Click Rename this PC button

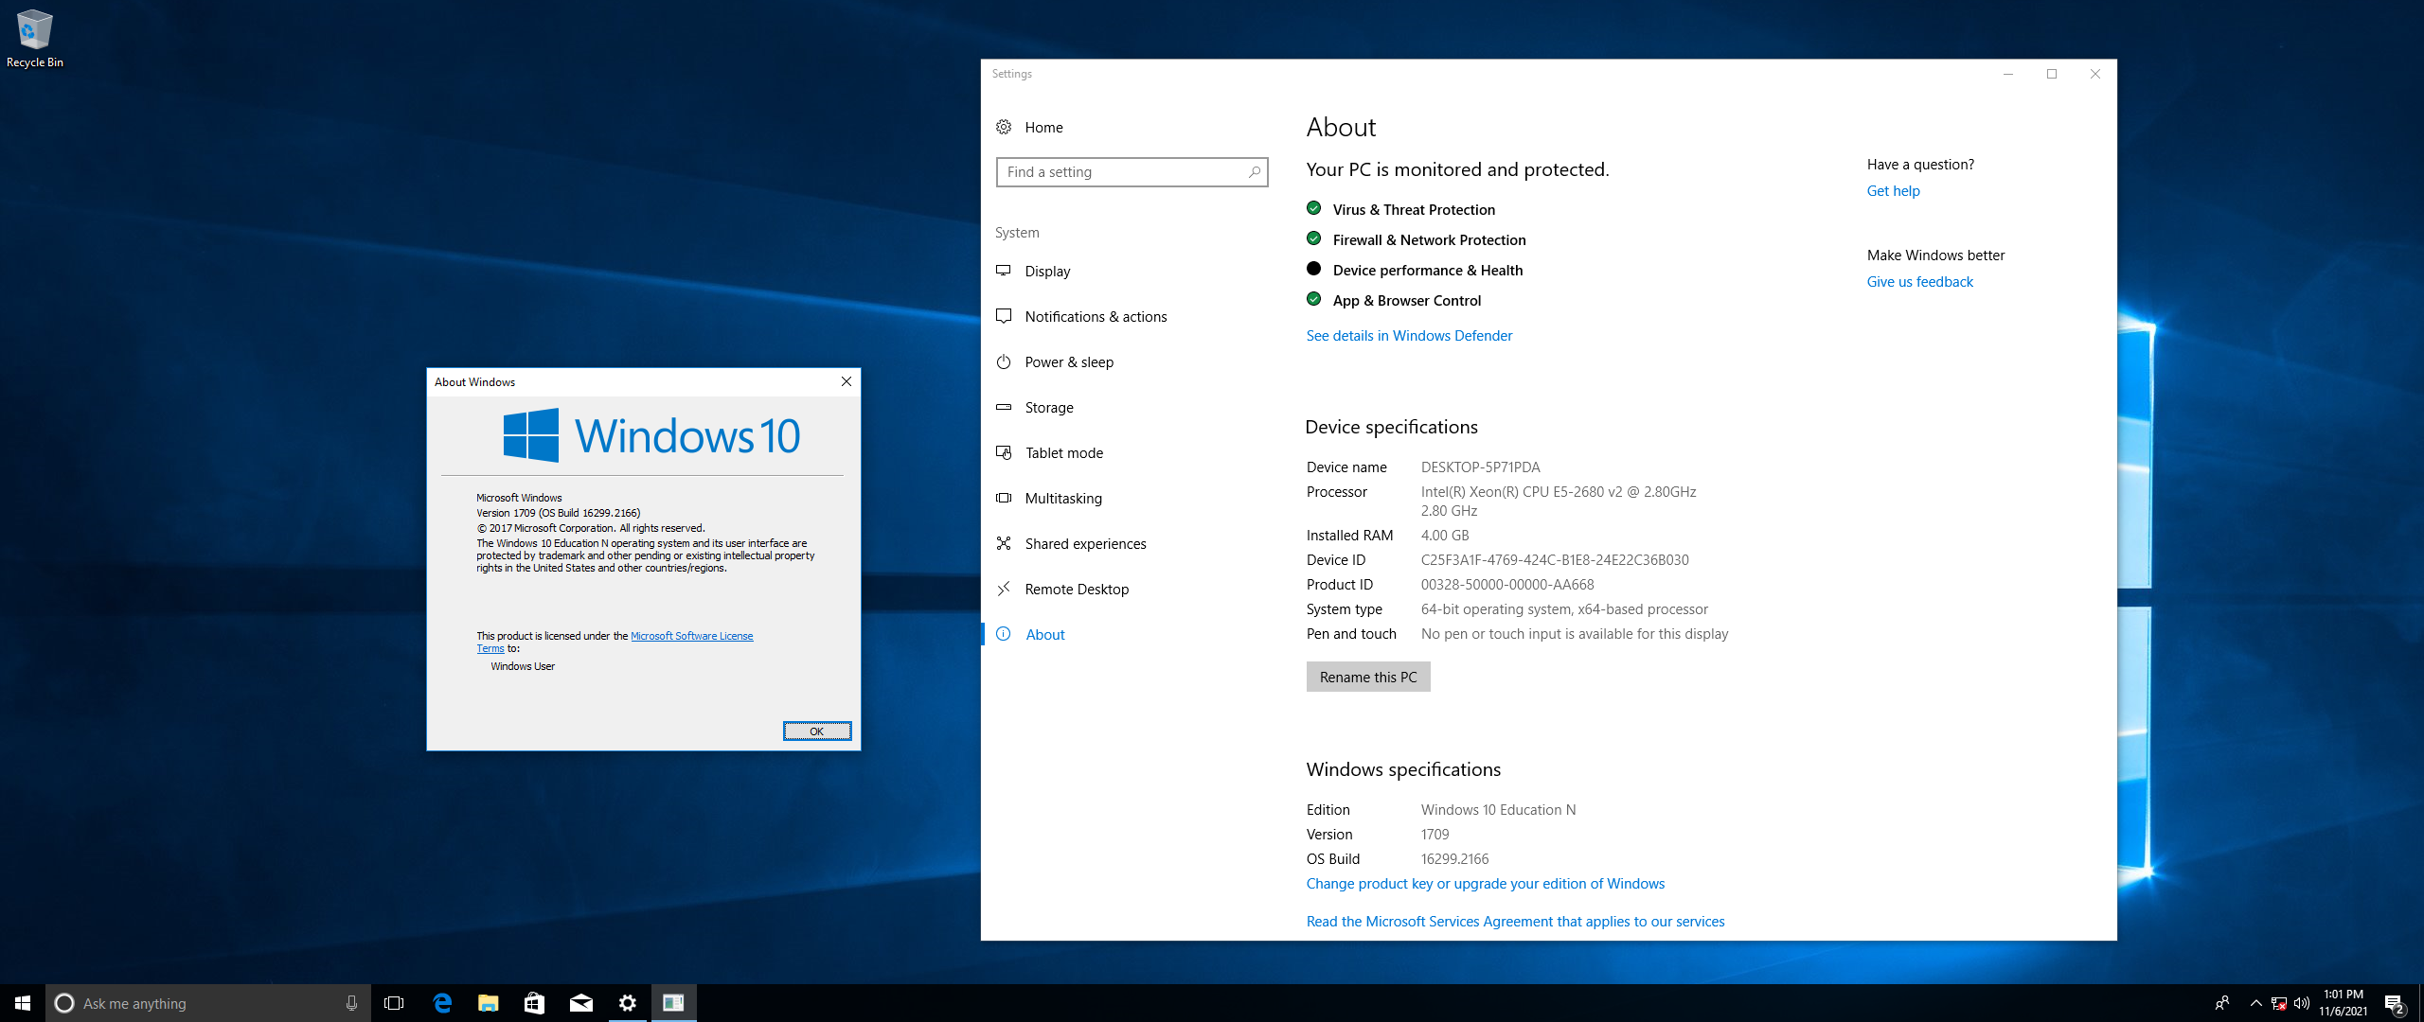[x=1368, y=677]
